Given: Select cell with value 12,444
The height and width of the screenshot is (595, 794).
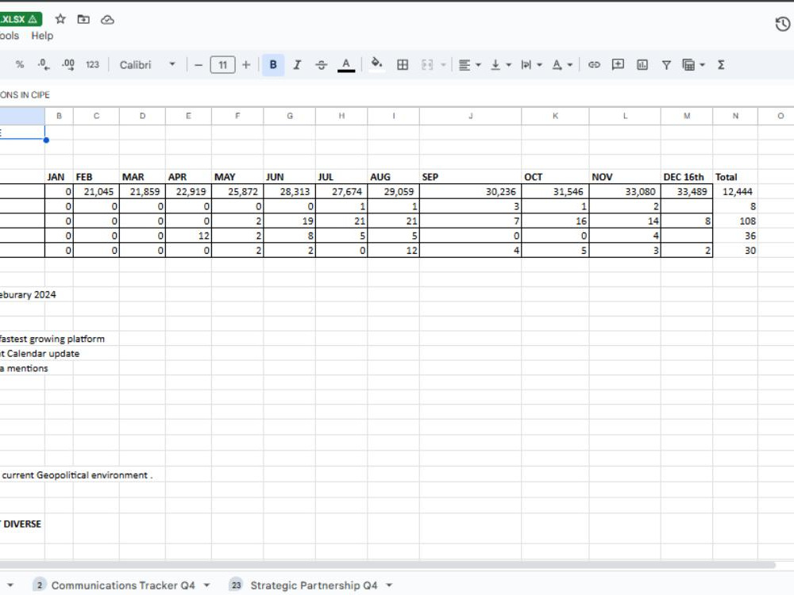Looking at the screenshot, I should pyautogui.click(x=735, y=192).
